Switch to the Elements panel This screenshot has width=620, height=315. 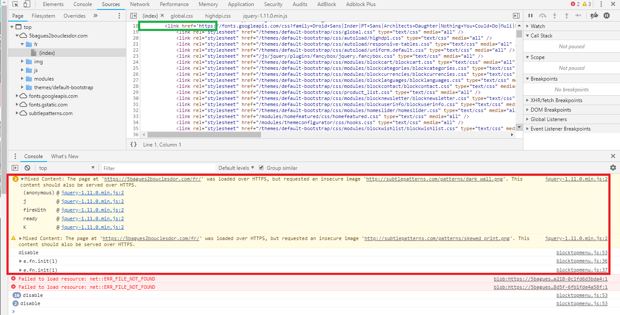53,4
